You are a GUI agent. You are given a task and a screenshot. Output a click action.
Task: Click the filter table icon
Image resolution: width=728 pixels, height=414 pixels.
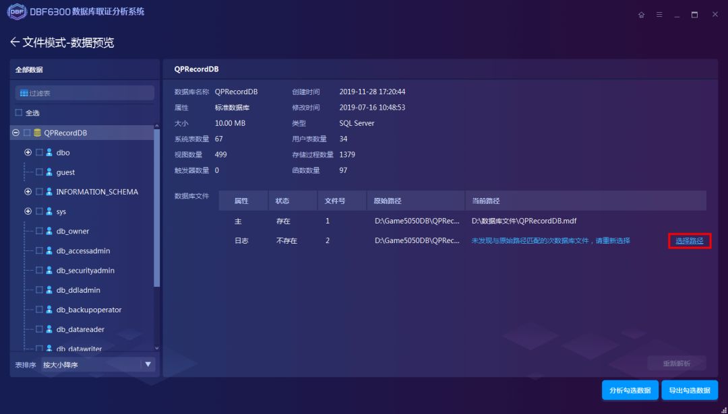click(x=24, y=93)
